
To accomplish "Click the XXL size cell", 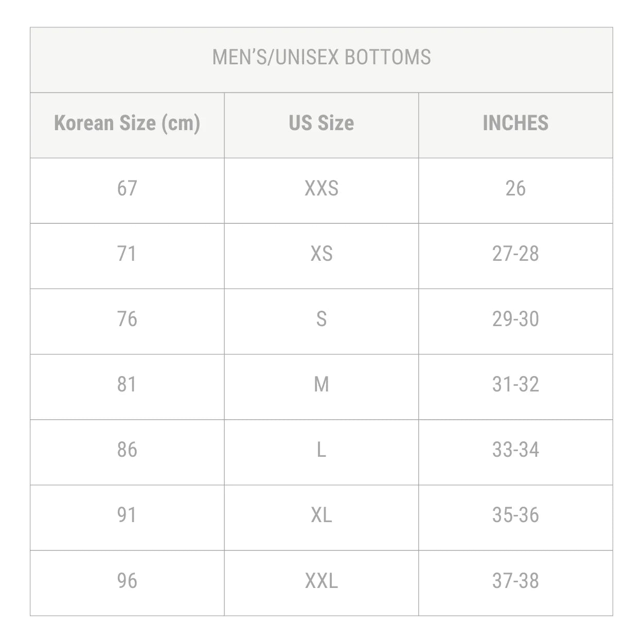I will tap(321, 581).
